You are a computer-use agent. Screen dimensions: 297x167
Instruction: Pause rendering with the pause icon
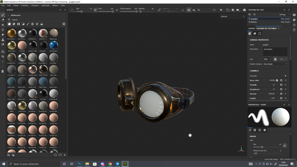221,10
